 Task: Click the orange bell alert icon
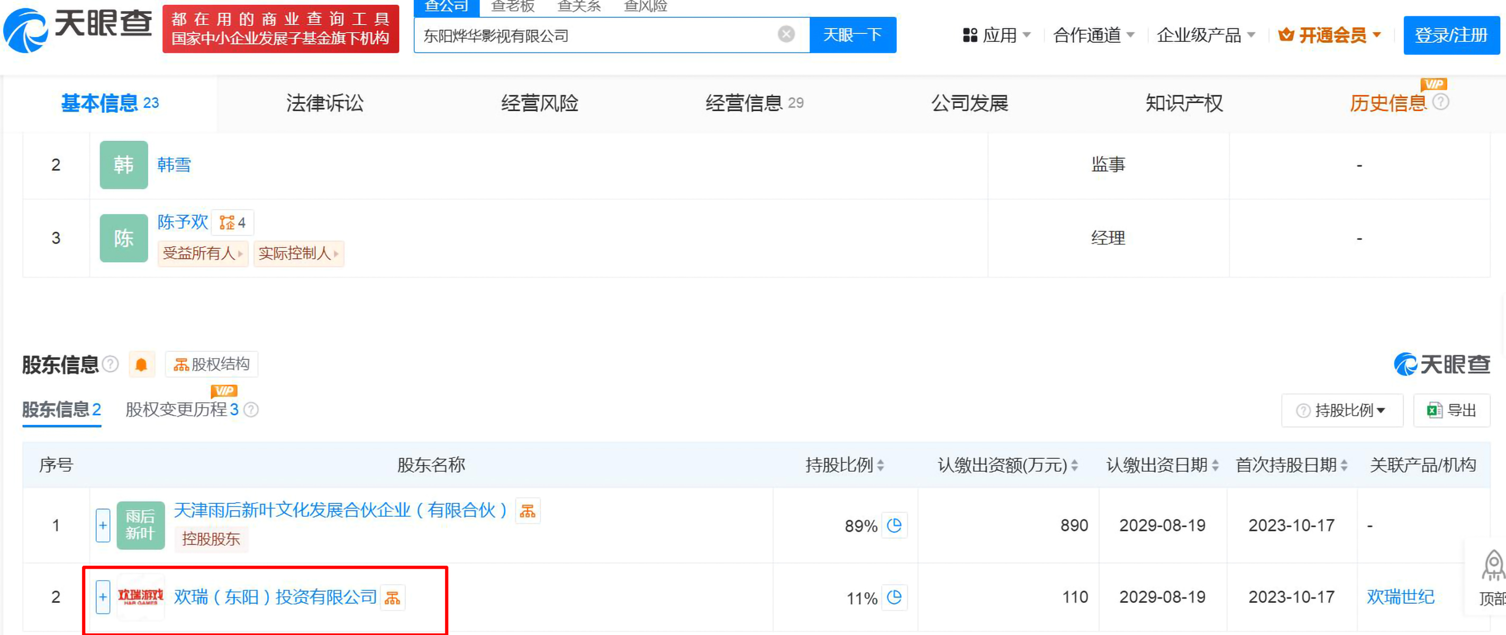pos(141,365)
